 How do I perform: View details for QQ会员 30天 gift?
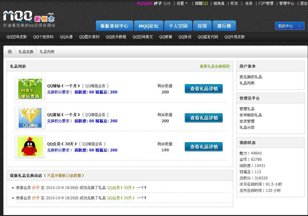(x=204, y=147)
